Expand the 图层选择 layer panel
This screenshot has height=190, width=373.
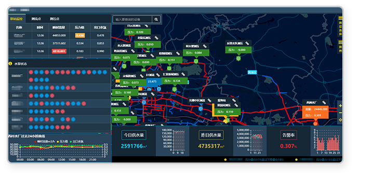pyautogui.click(x=340, y=25)
